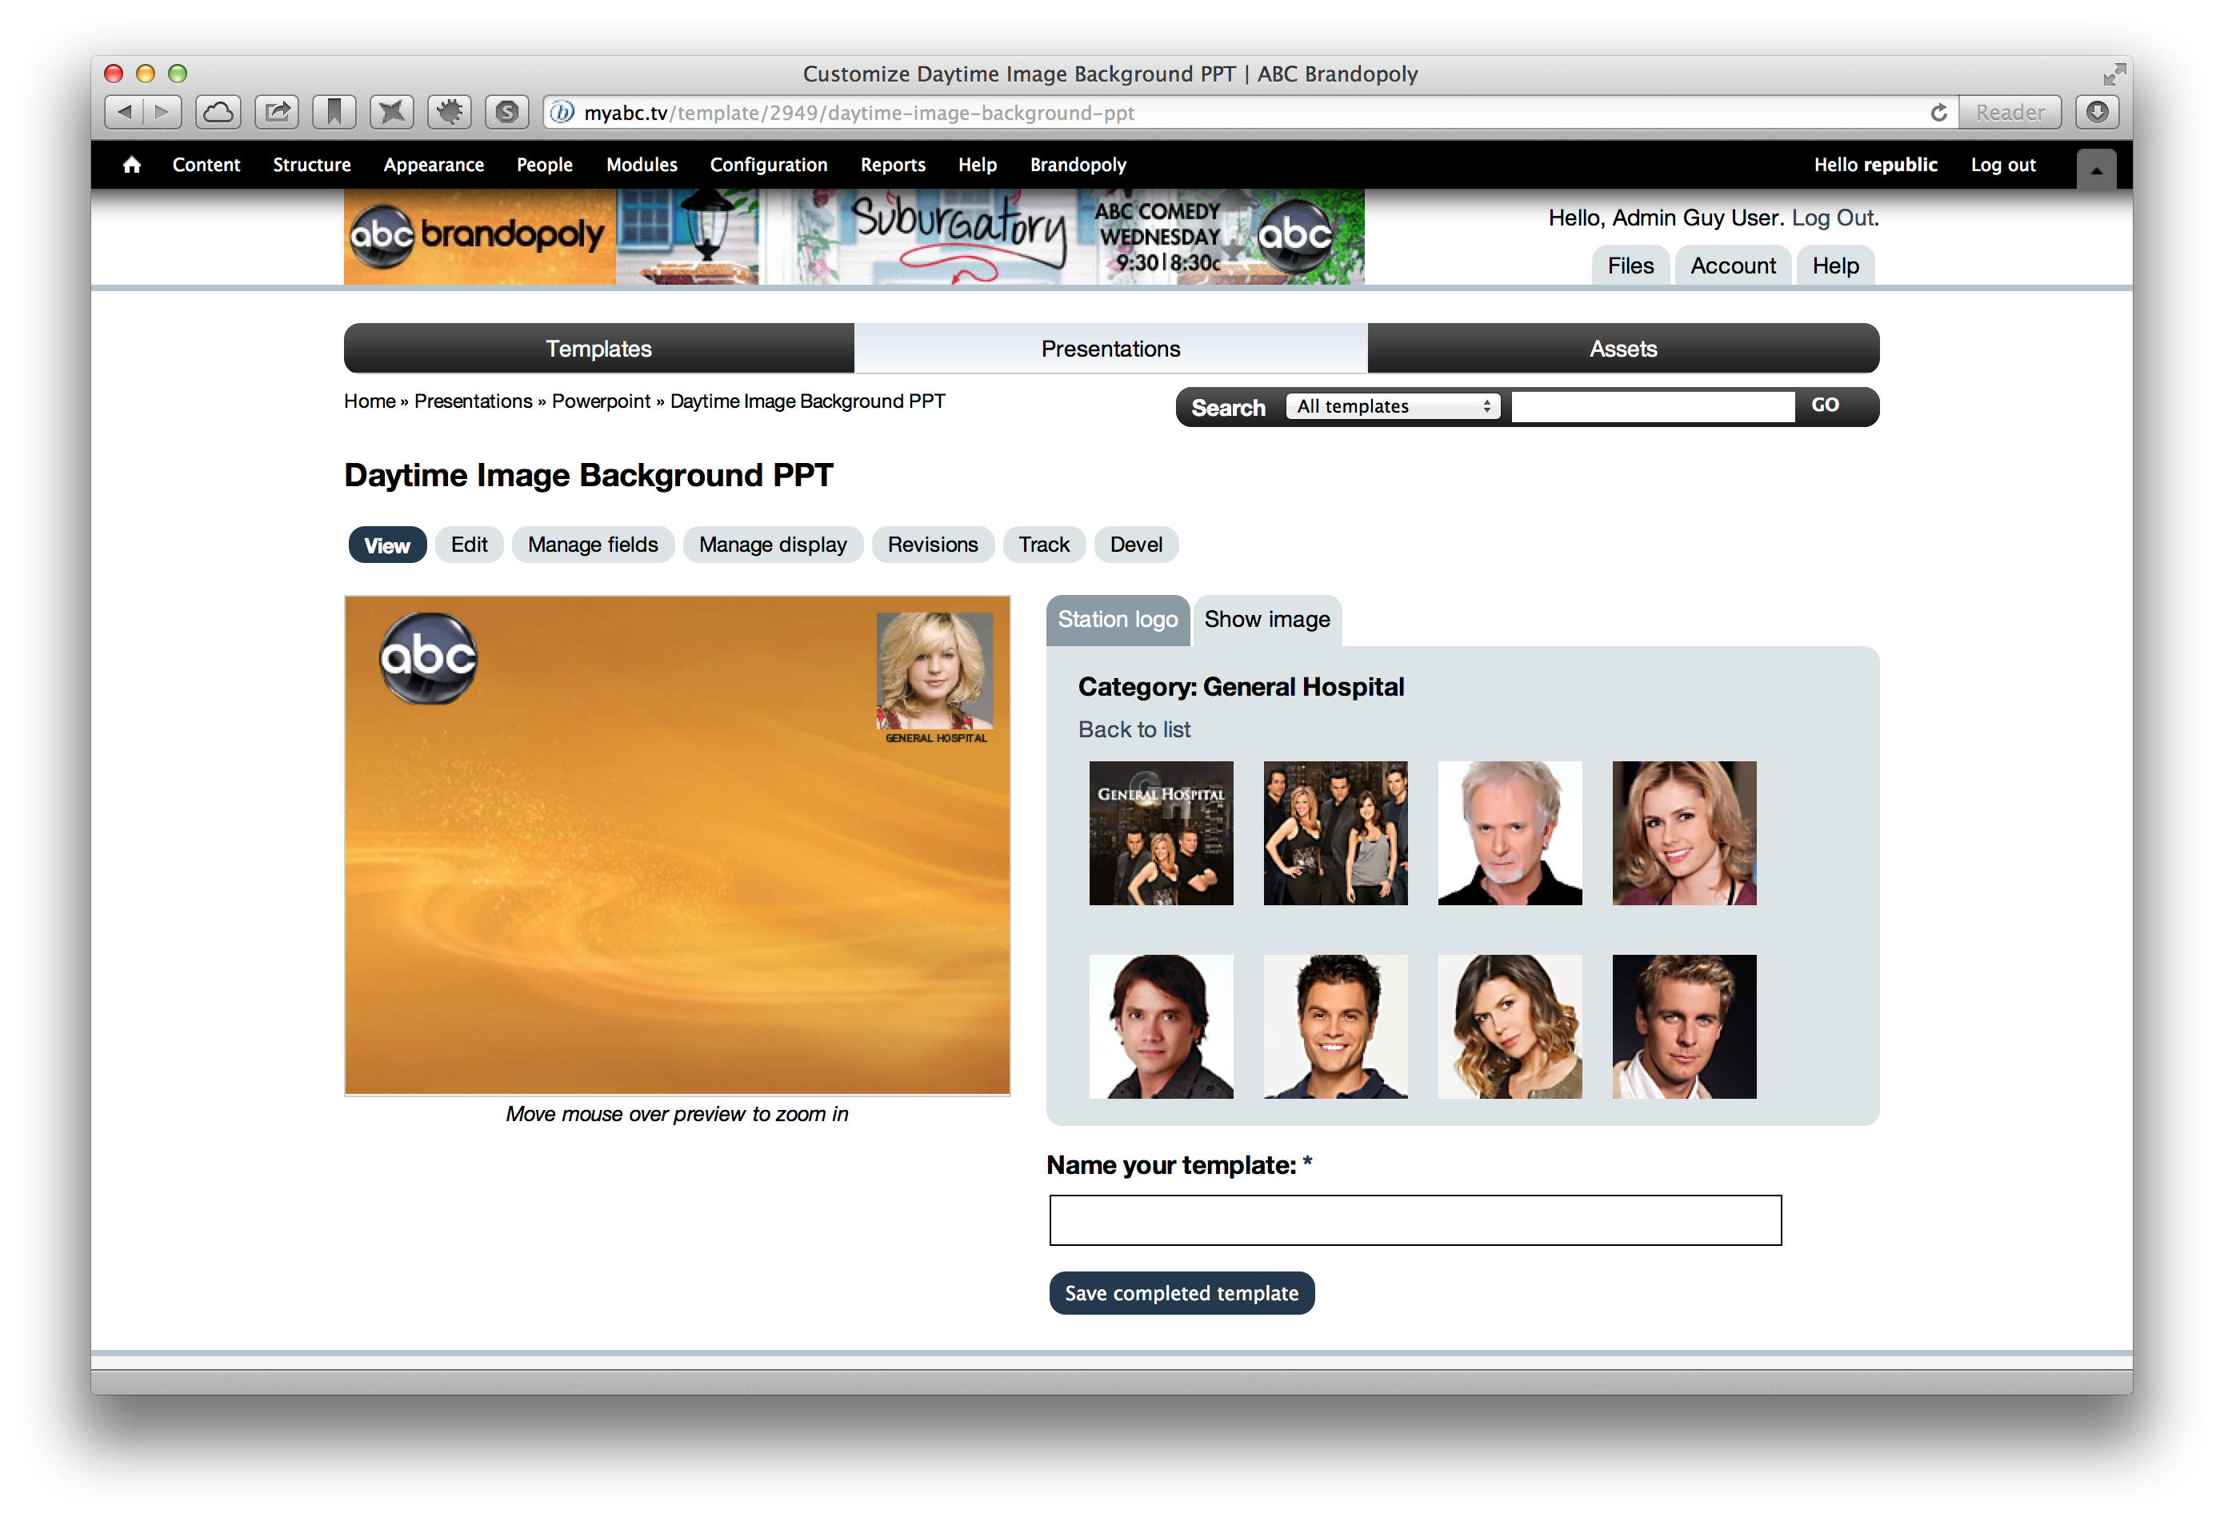
Task: Go forward using the Safari forward arrow
Action: click(x=162, y=113)
